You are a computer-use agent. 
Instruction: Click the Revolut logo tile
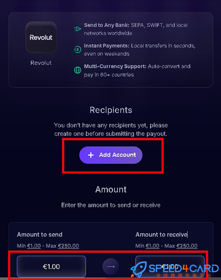click(41, 37)
